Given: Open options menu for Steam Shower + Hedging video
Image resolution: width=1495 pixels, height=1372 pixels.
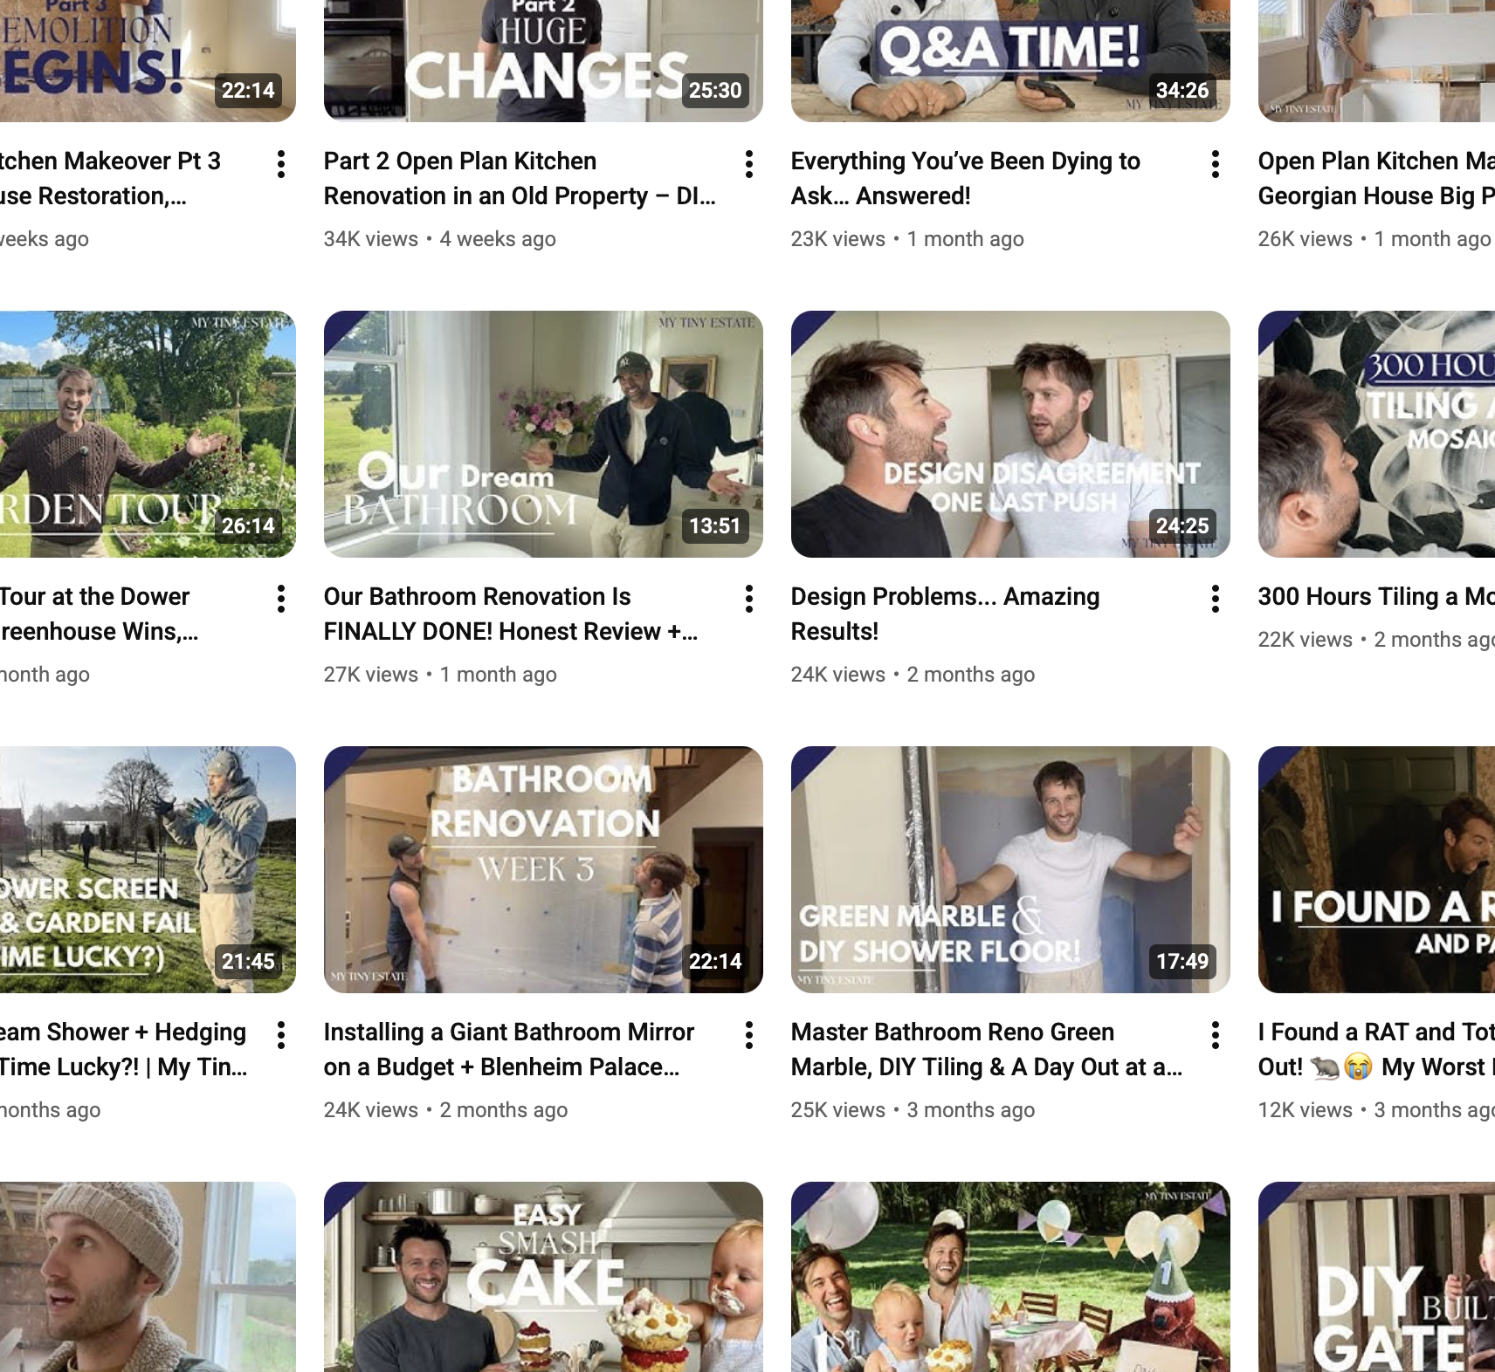Looking at the screenshot, I should [281, 1035].
